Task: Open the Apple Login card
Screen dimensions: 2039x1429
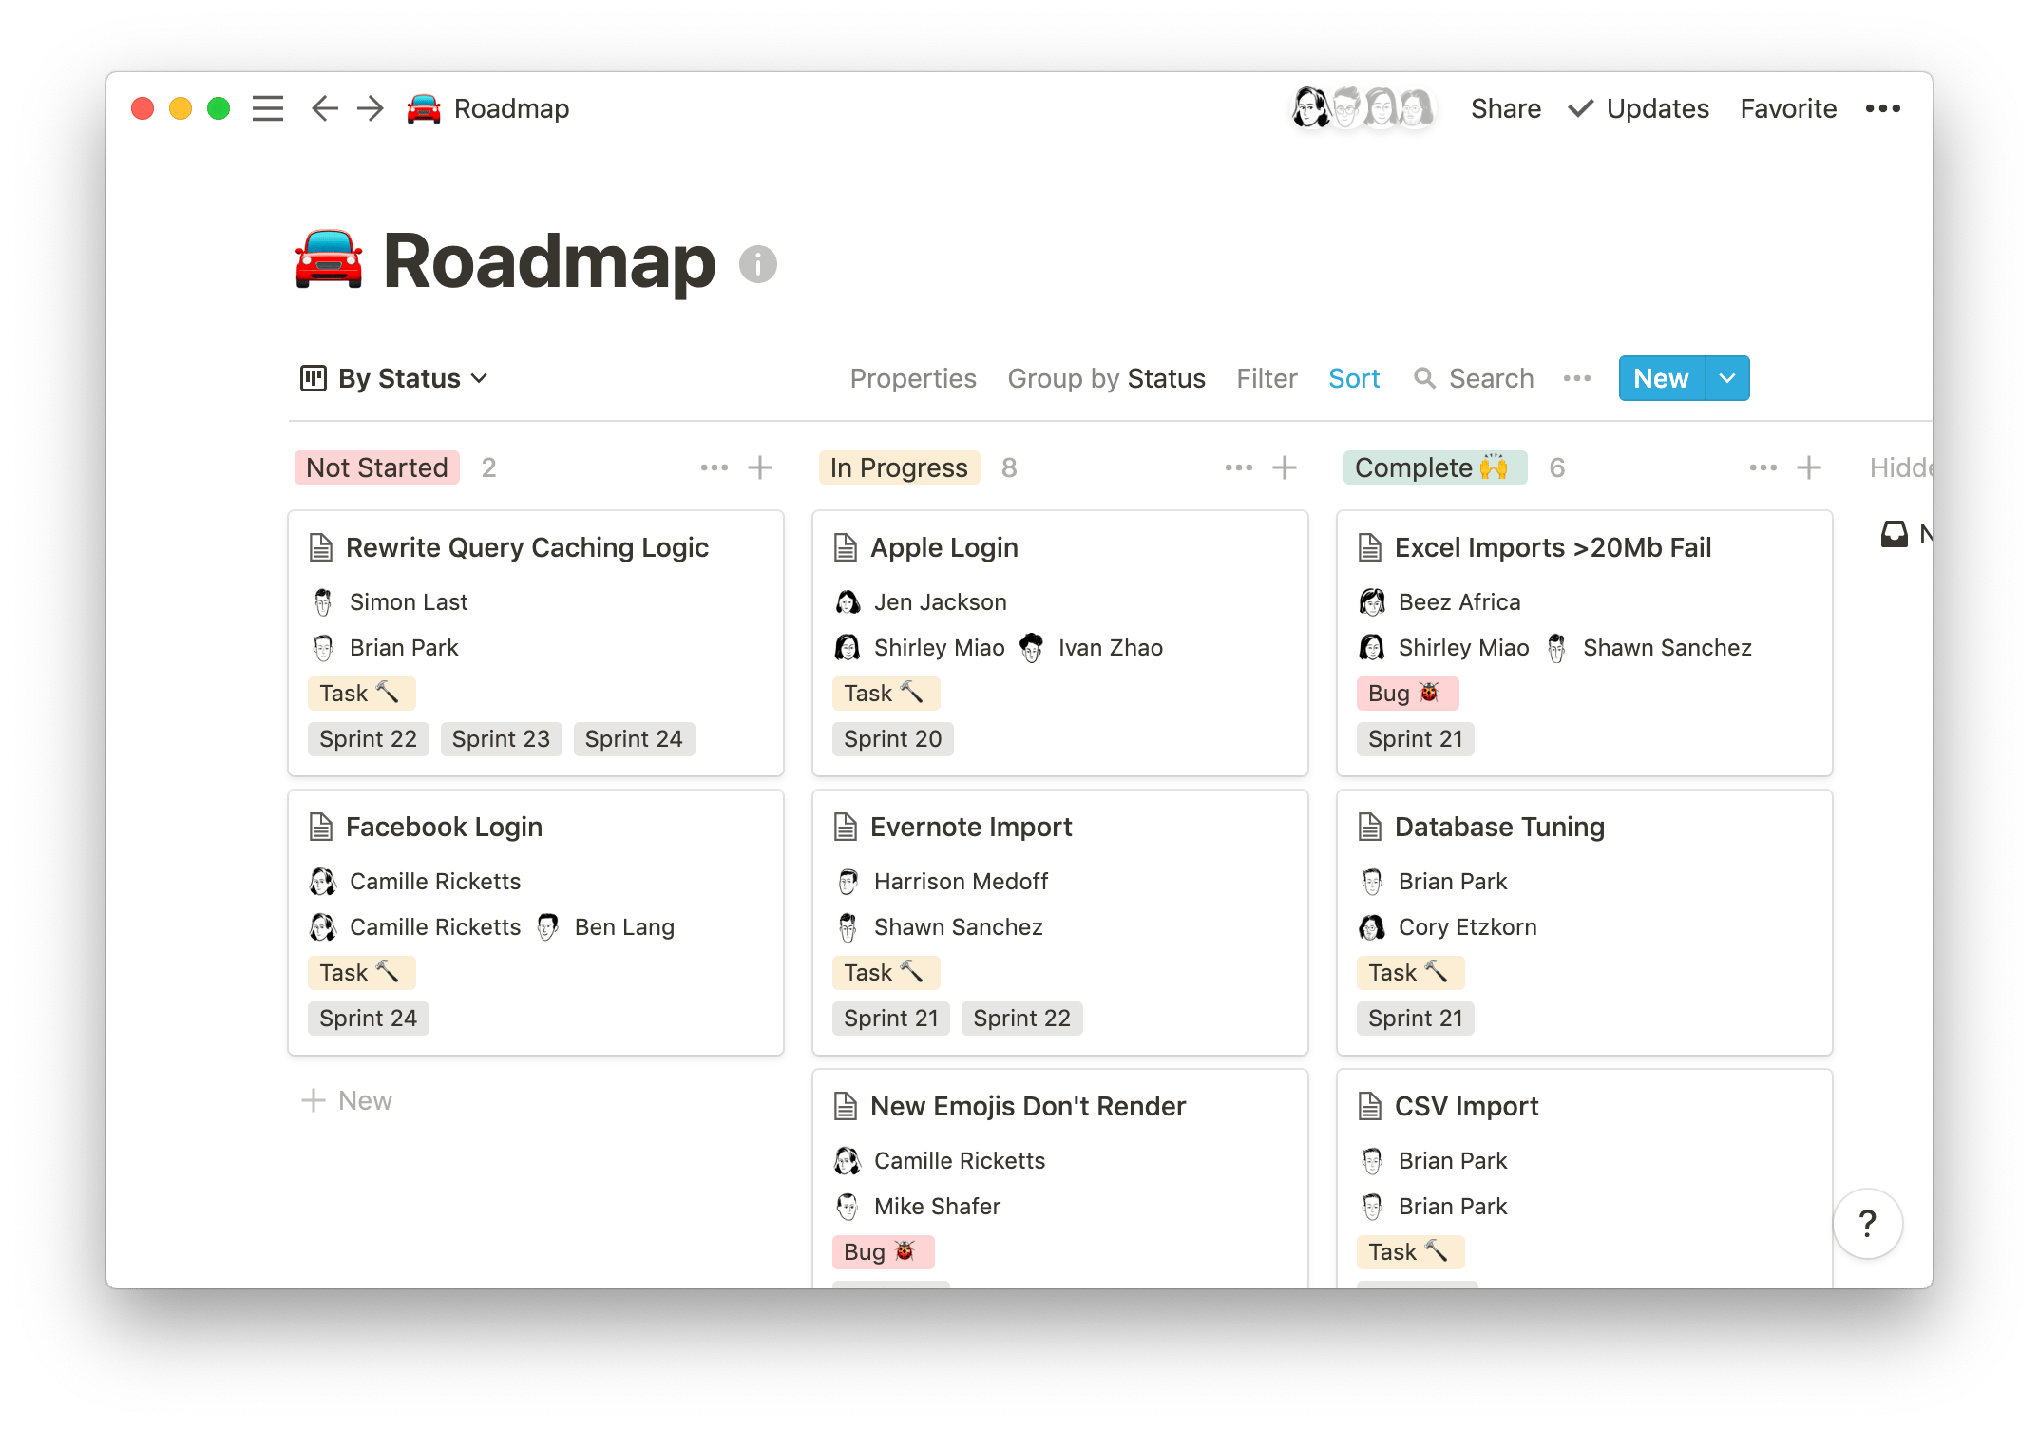Action: (x=944, y=546)
